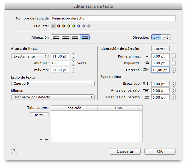Adjust the line height stepper

pos(73,56)
